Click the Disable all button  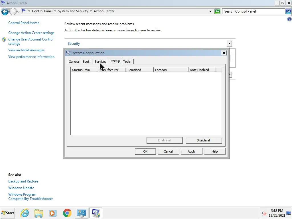click(x=204, y=140)
